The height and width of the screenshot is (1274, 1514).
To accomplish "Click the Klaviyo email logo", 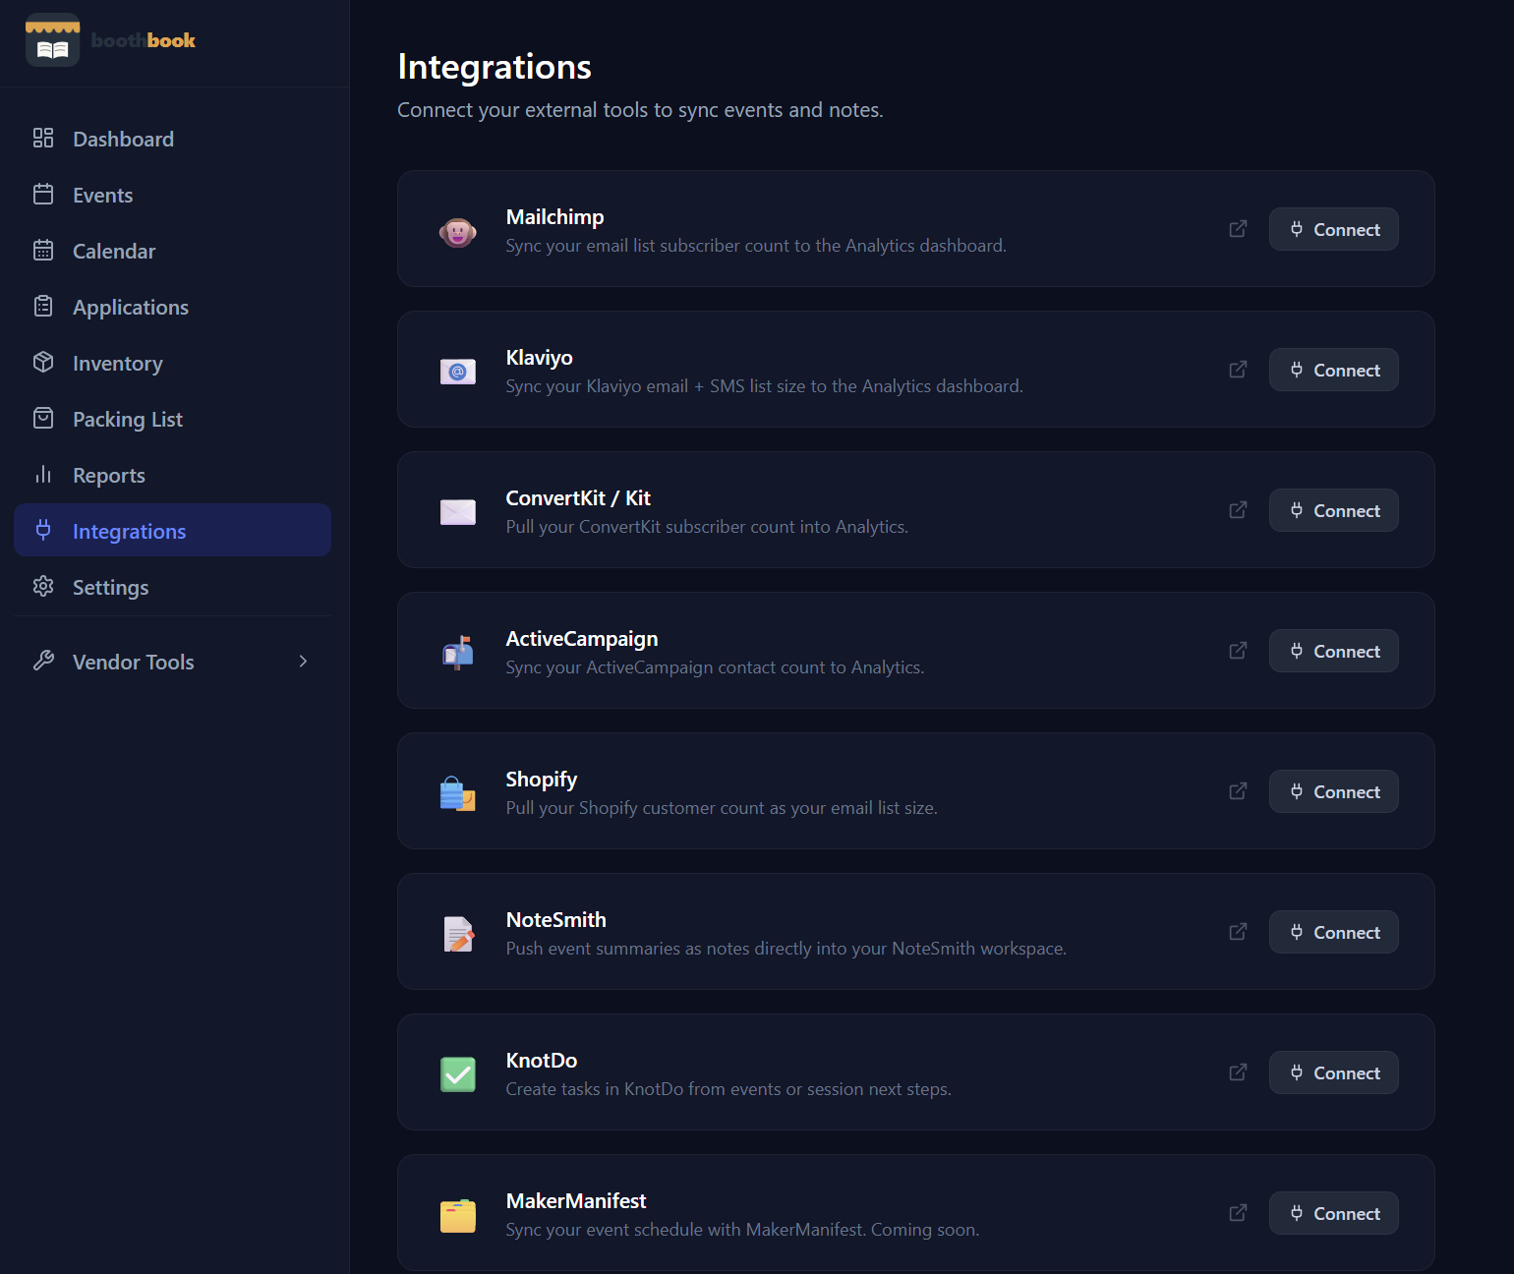I will click(x=458, y=372).
